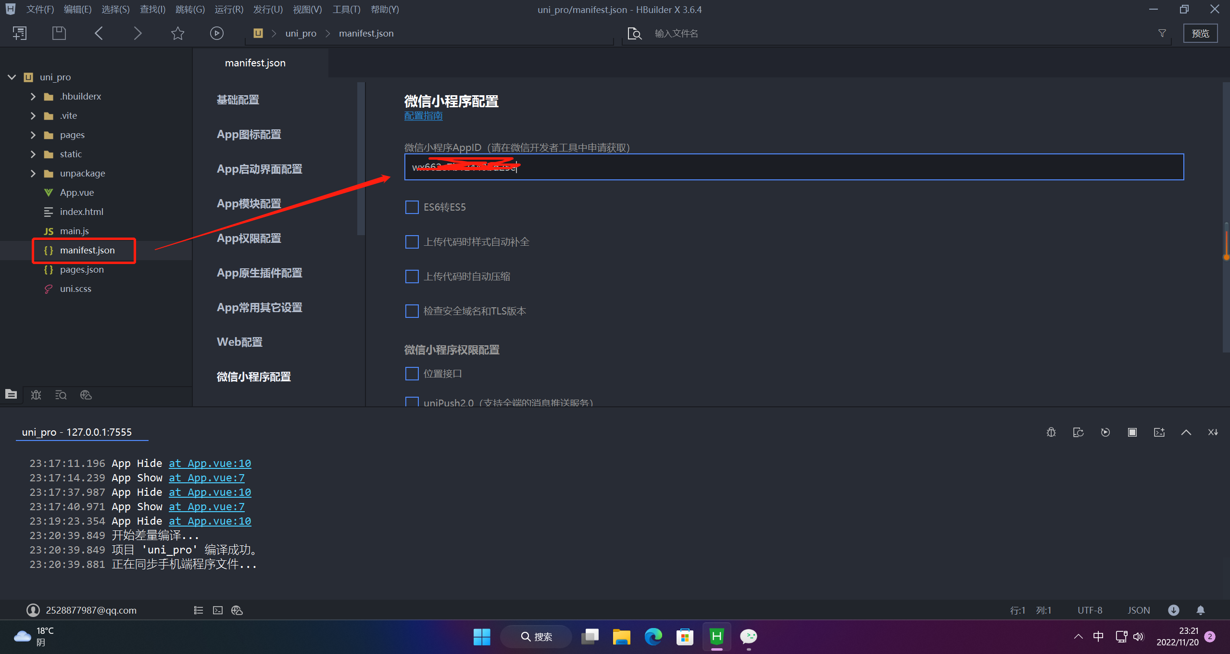Collapse the uni_pro project root

pyautogui.click(x=12, y=77)
